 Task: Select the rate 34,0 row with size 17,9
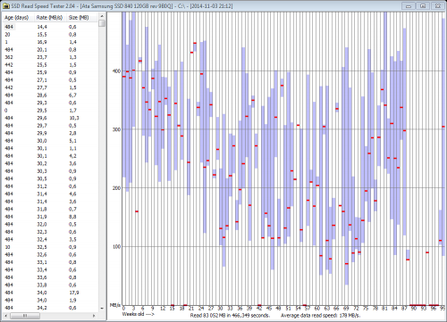pos(50,293)
